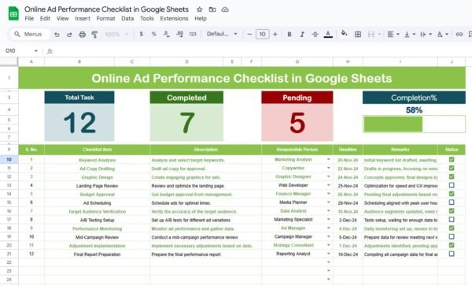Open the Marketing Analyst responsible person dropdown
The width and height of the screenshot is (472, 286).
[329, 159]
